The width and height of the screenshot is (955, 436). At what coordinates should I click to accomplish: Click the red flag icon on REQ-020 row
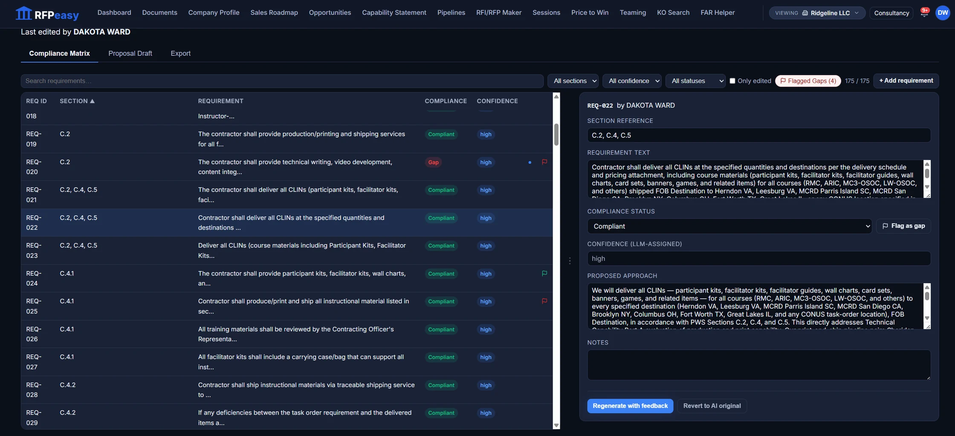pyautogui.click(x=544, y=162)
